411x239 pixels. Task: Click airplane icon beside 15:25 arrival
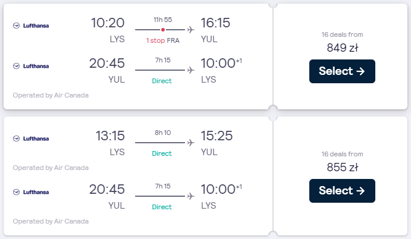191,143
